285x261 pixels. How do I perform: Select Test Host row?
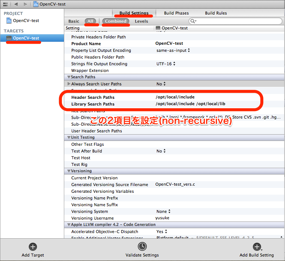174,158
